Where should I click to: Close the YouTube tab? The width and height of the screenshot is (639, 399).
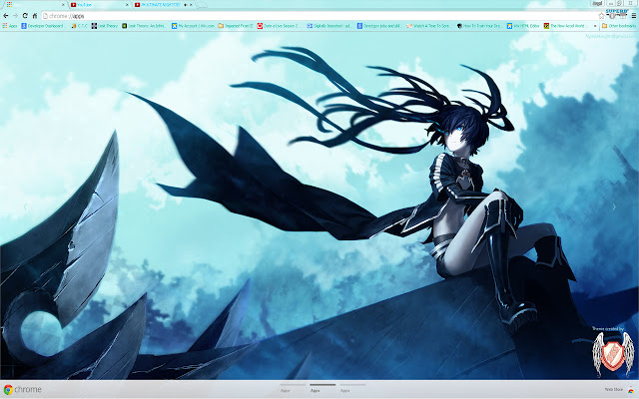(127, 5)
